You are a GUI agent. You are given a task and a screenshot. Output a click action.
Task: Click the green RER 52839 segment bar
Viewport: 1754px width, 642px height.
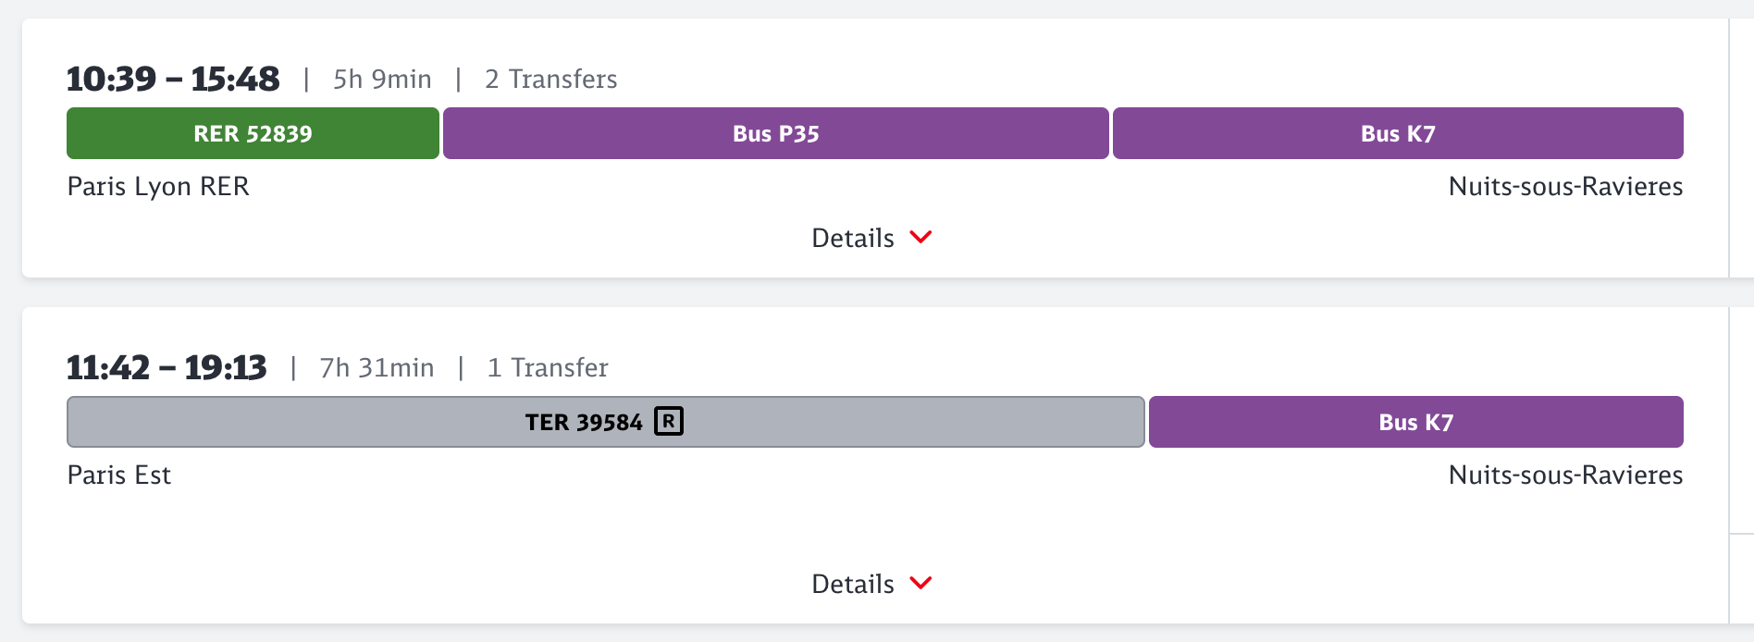[253, 133]
